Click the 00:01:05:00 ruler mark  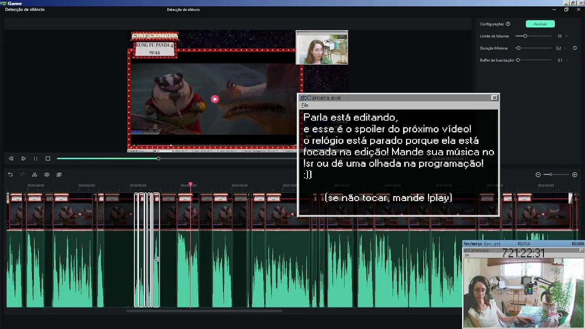tap(239, 186)
